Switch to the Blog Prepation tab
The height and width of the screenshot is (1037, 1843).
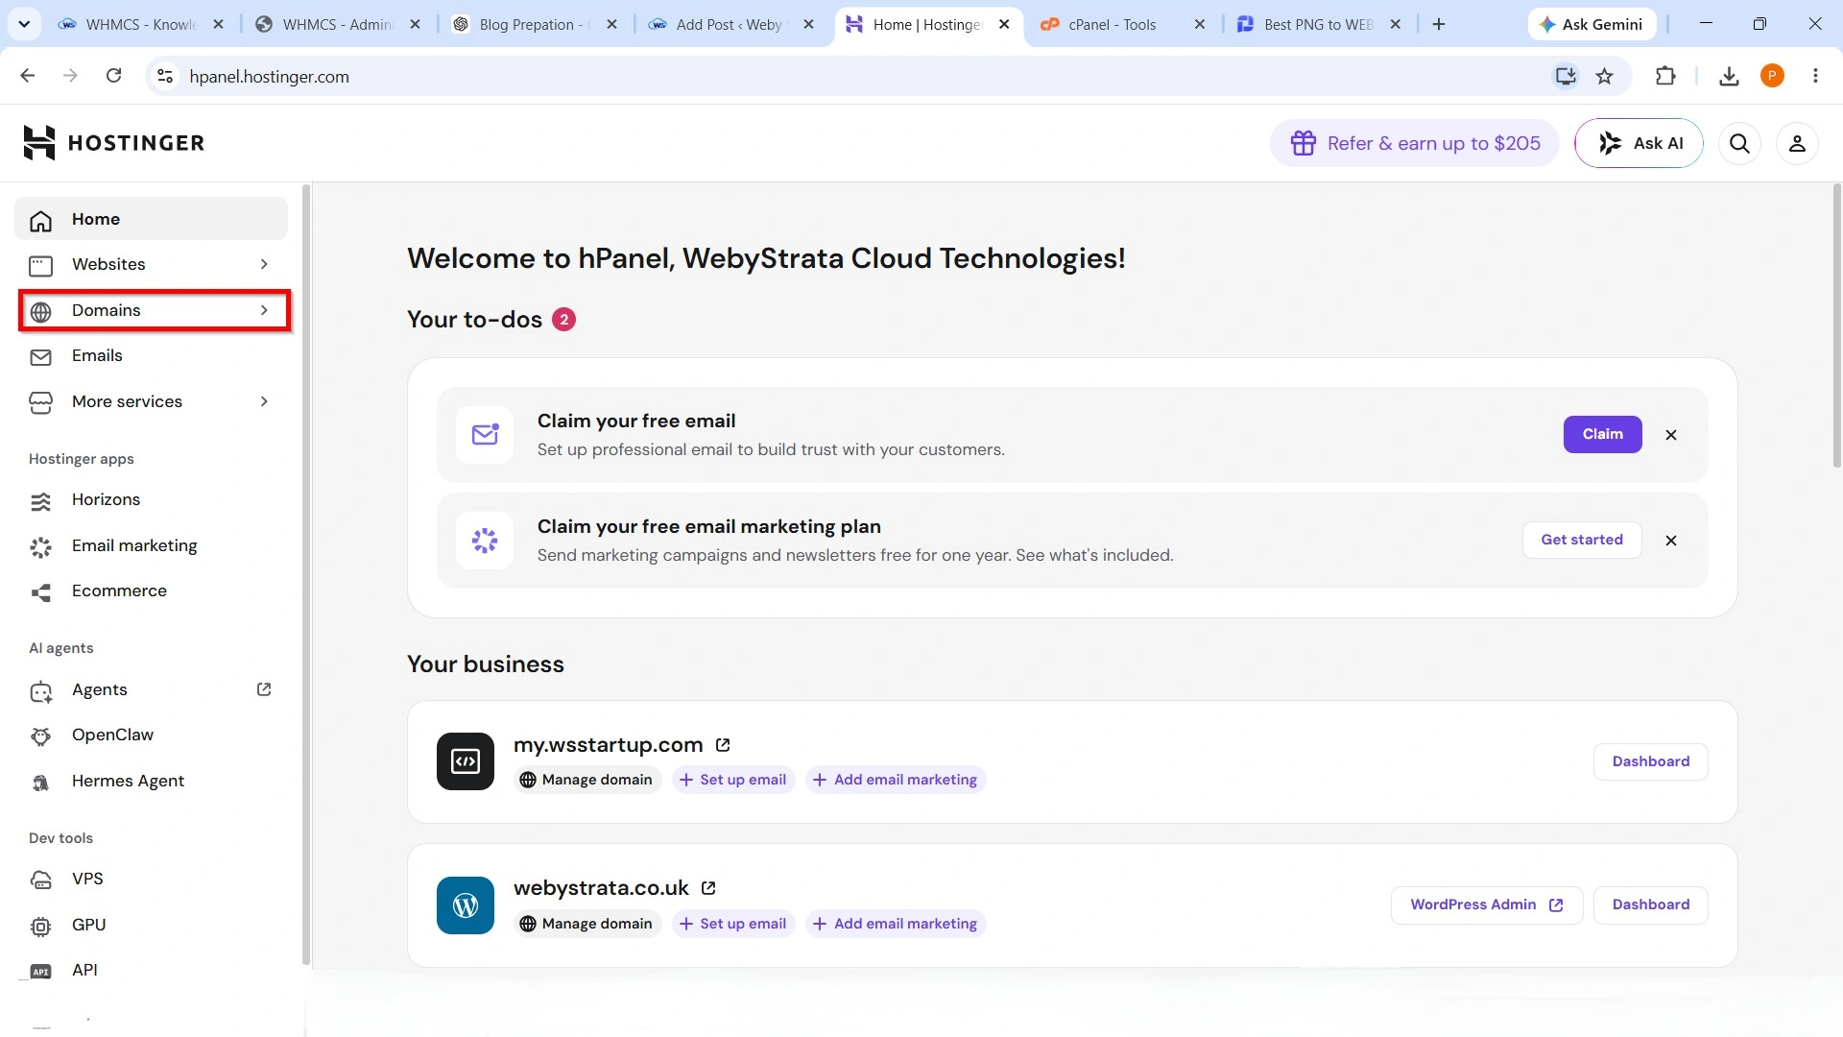click(x=533, y=24)
